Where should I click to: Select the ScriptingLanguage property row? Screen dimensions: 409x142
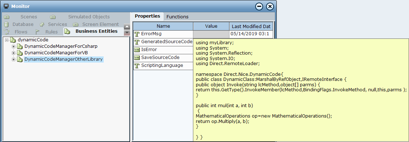163,65
